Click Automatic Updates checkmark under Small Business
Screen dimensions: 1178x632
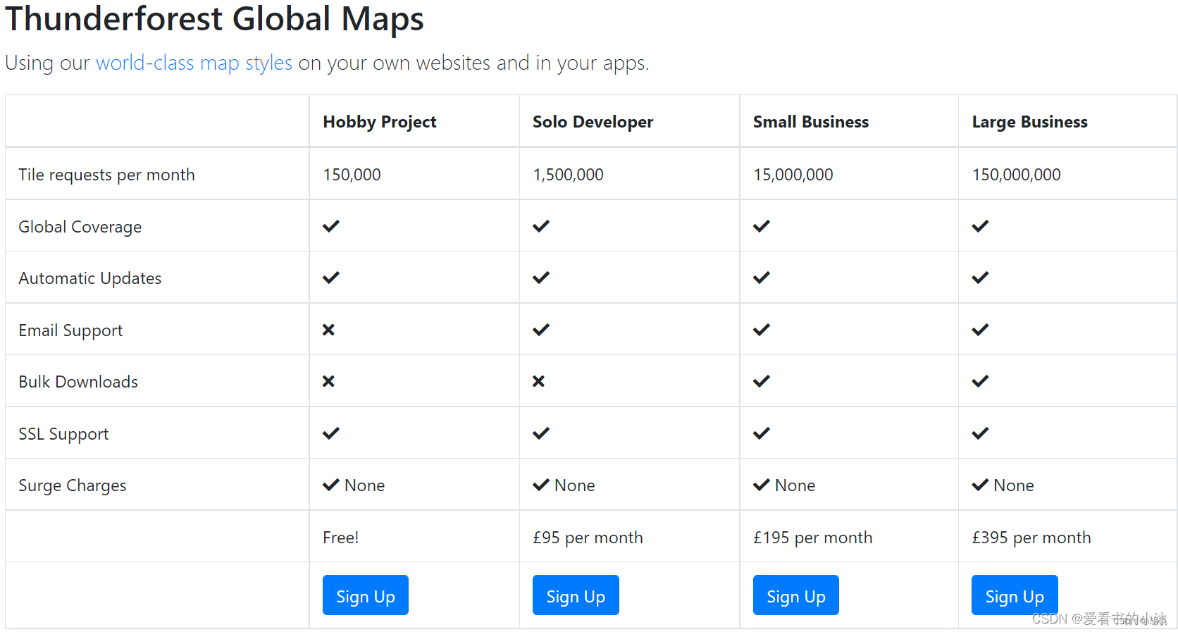pyautogui.click(x=762, y=278)
